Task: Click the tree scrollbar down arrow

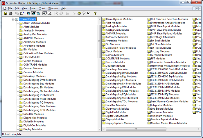Action: click(99, 129)
